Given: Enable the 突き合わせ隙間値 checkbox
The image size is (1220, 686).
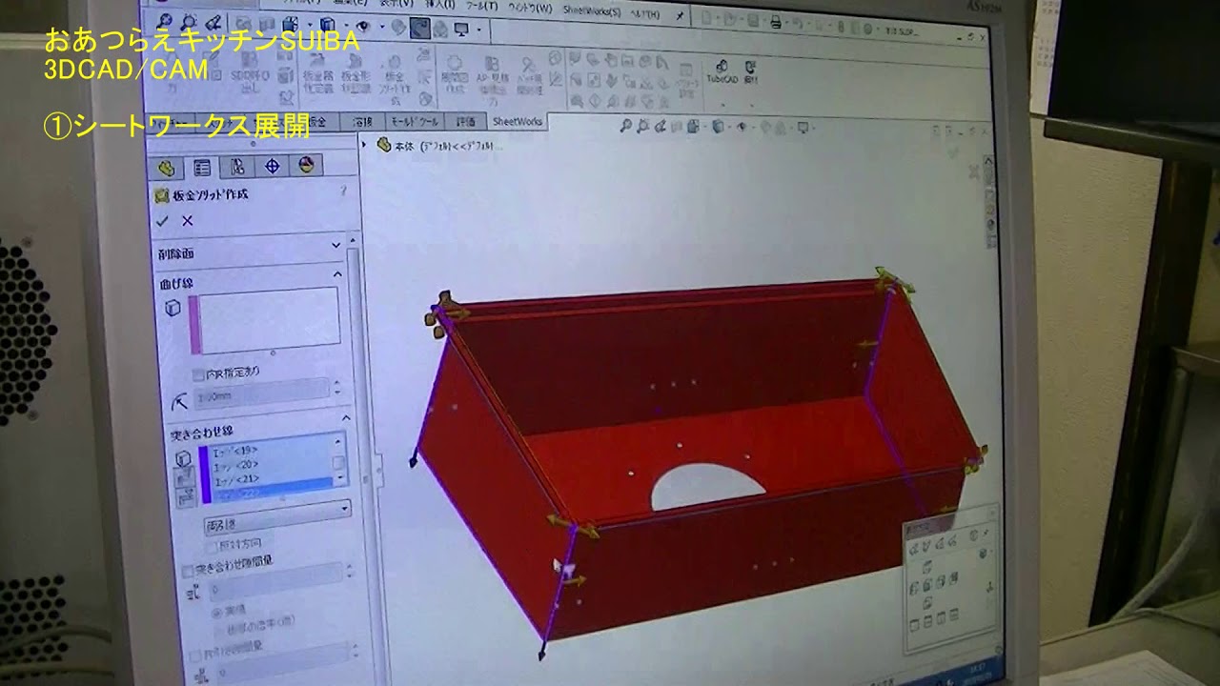Looking at the screenshot, I should (x=187, y=571).
